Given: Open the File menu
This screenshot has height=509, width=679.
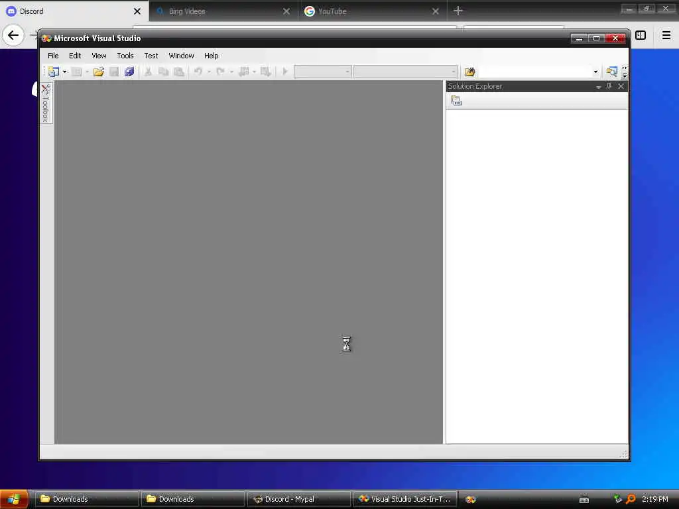Looking at the screenshot, I should coord(53,56).
